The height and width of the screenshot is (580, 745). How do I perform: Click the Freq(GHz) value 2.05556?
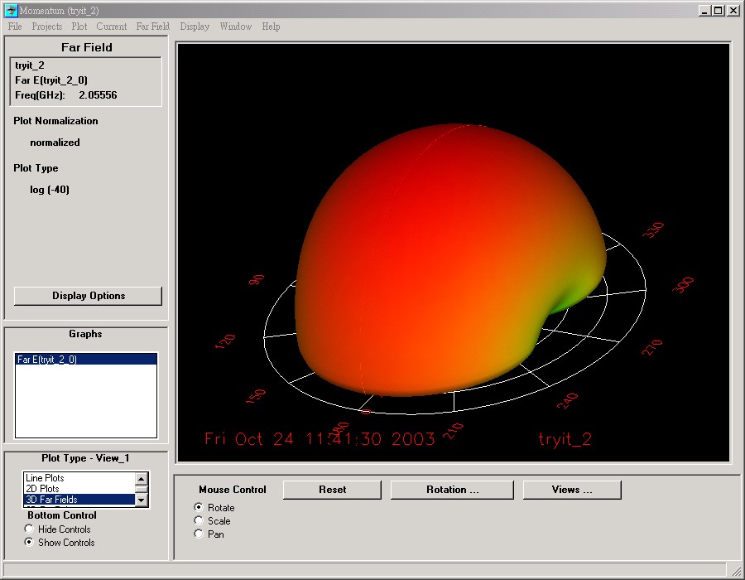[98, 95]
